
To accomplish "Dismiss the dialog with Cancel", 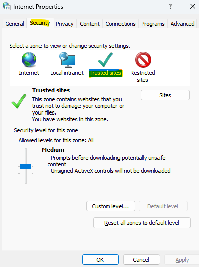I will coord(141,260).
